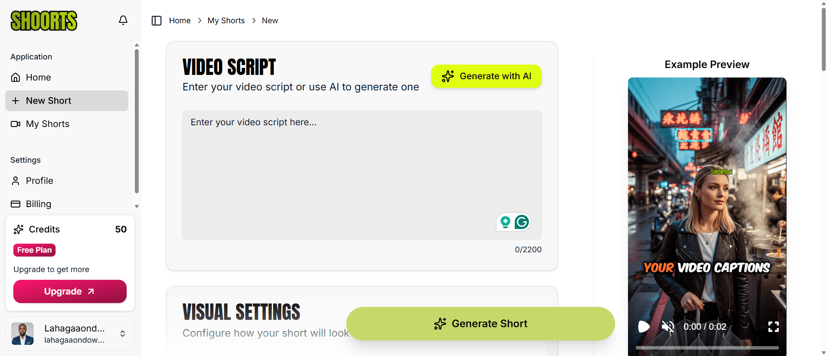The width and height of the screenshot is (827, 356).
Task: Click the Credits sparkle icon
Action: [x=18, y=229]
